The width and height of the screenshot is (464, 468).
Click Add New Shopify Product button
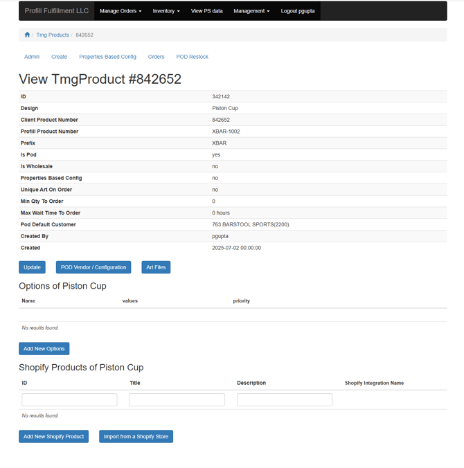(x=54, y=436)
